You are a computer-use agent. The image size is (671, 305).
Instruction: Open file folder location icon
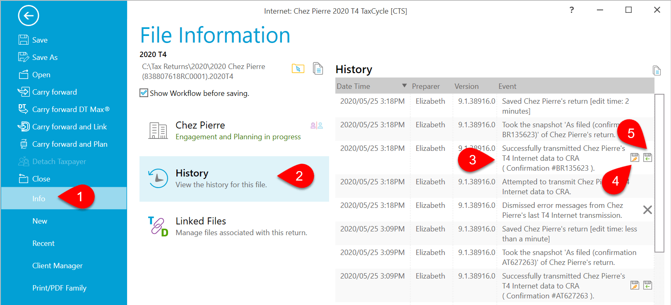(298, 69)
